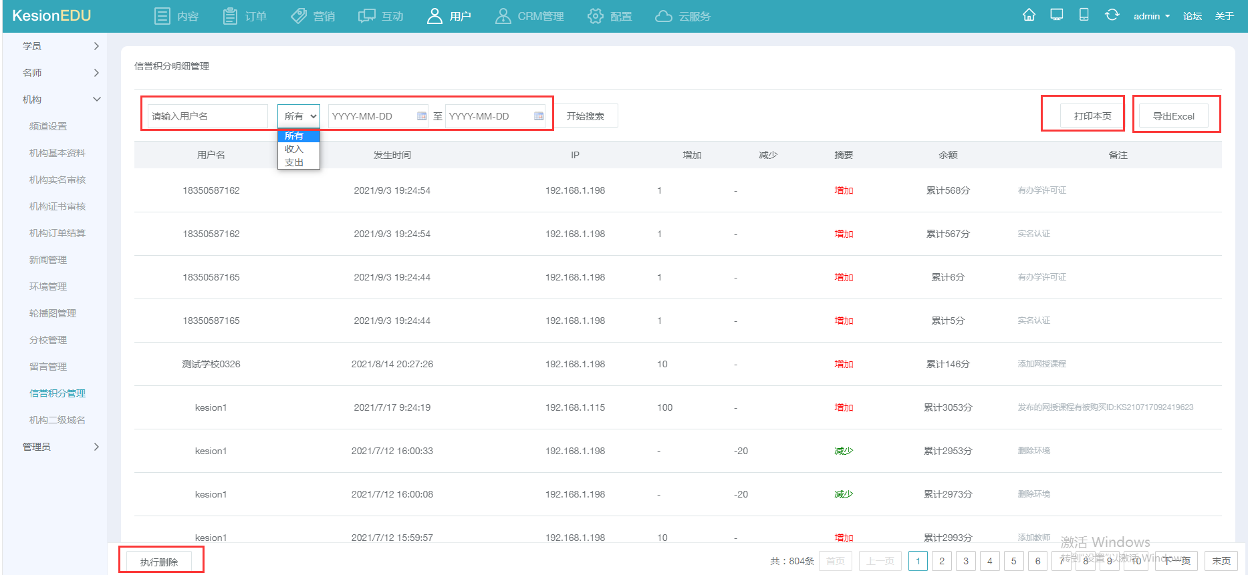
Task: Click the 导出Excel button
Action: 1173,116
